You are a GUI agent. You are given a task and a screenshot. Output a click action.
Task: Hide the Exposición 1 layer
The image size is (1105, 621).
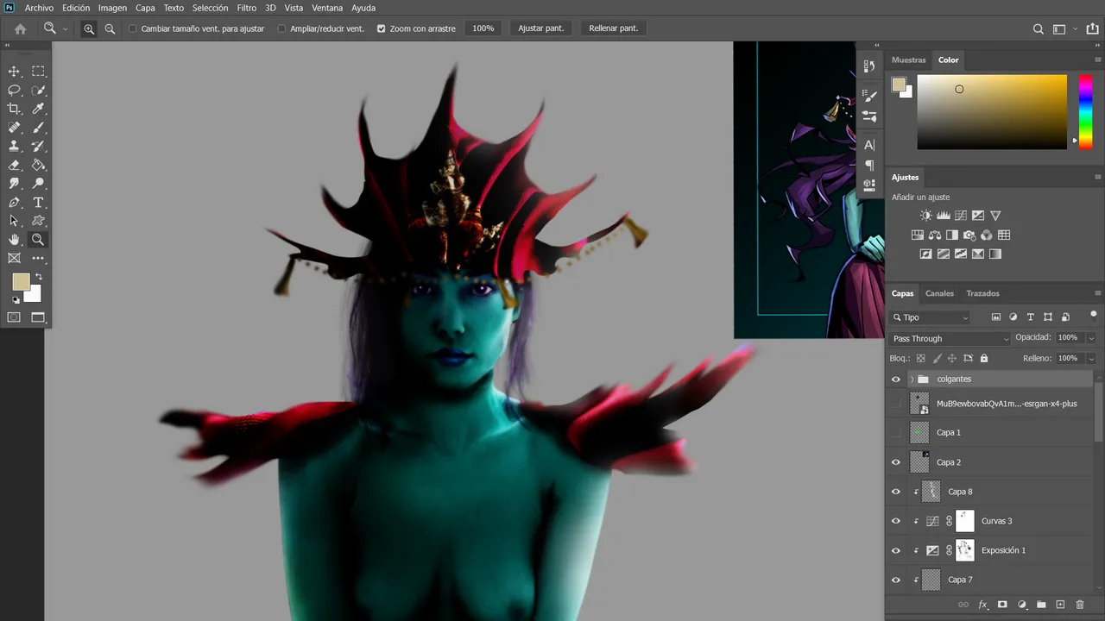pyautogui.click(x=896, y=550)
